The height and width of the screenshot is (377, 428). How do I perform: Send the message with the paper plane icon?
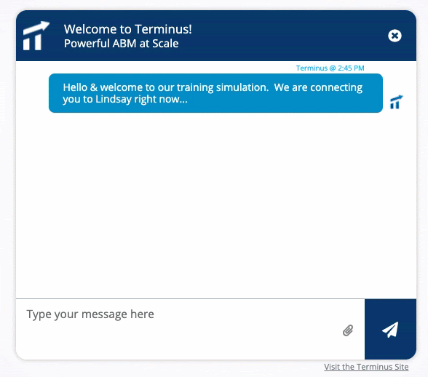click(x=390, y=330)
